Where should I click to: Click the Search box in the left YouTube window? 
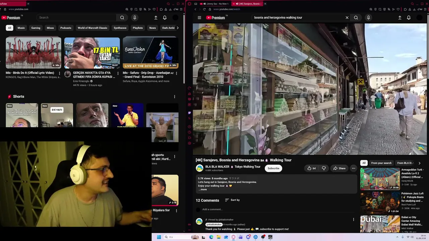76,18
